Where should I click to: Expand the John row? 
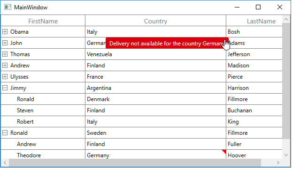pos(5,43)
